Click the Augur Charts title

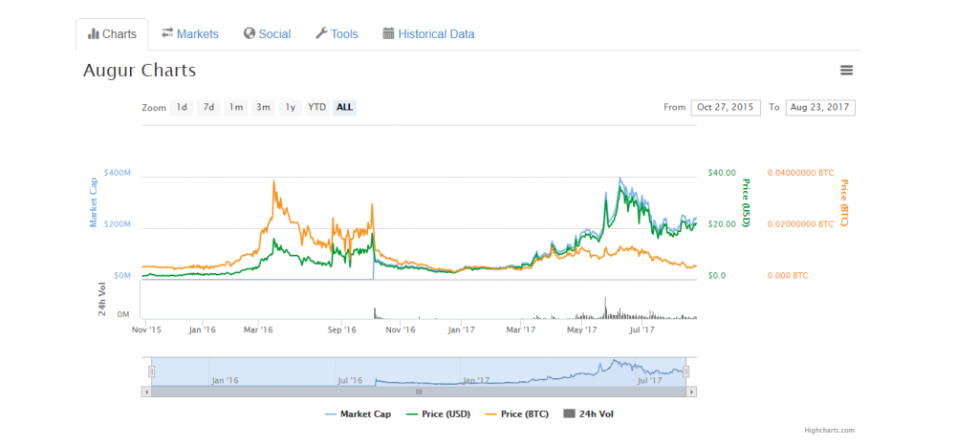pos(140,71)
